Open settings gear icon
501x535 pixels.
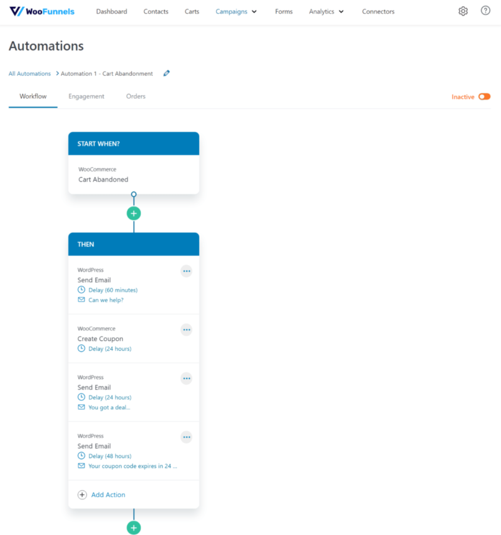463,11
